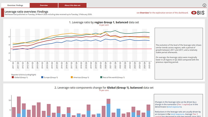The image size is (208, 117).
Task: Click the 2014 Q4 axis label
Action: [x=47, y=65]
